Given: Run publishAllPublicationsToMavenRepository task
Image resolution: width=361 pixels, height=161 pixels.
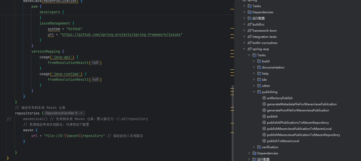Looking at the screenshot, I should [298, 122].
